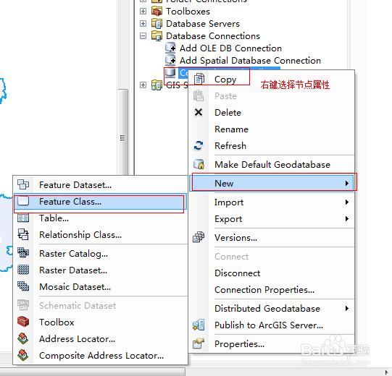
Task: Select Composite Address Locator... entry
Action: (x=100, y=356)
